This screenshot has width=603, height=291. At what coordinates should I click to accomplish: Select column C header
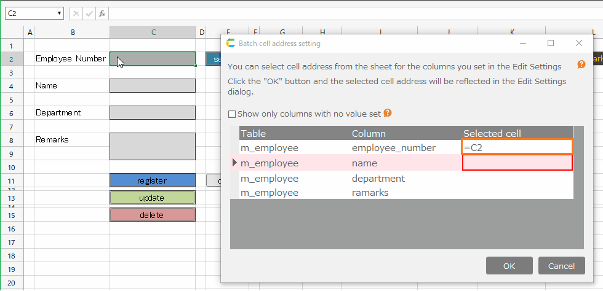153,33
